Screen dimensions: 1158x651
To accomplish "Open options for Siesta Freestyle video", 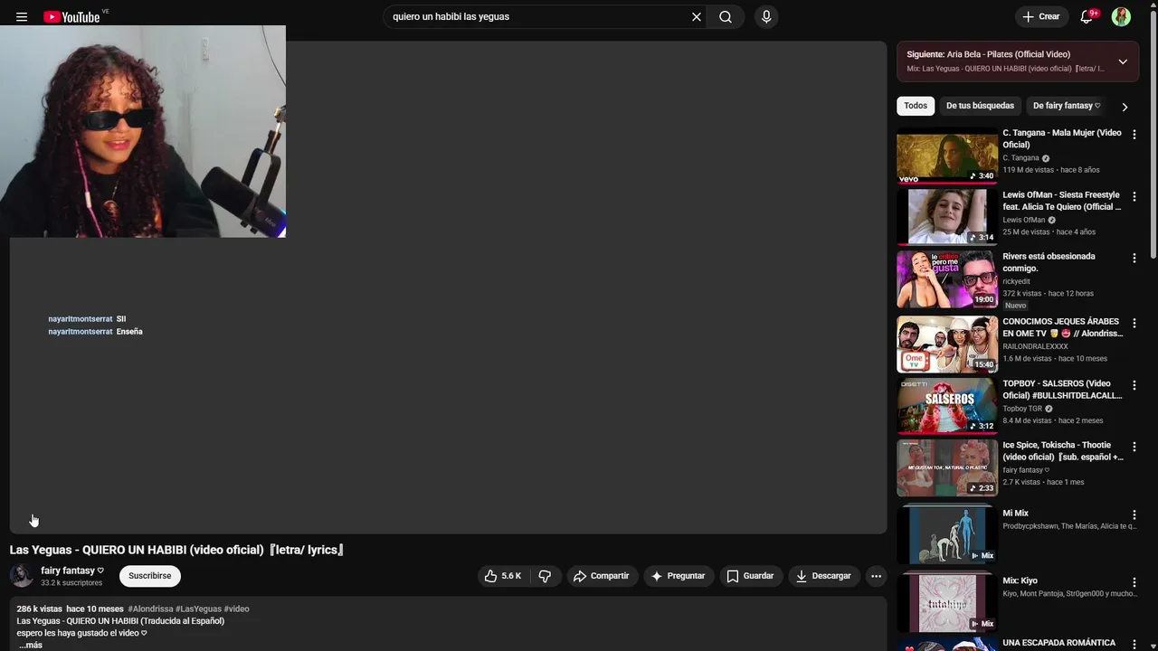I will point(1134,196).
